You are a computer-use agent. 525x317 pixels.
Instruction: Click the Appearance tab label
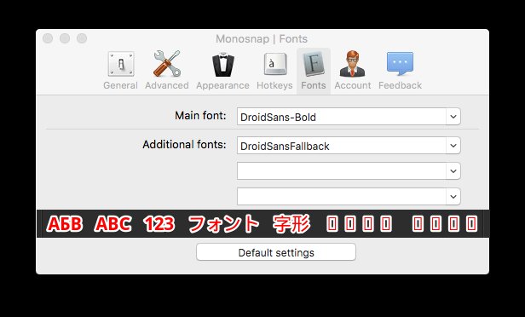pos(222,86)
